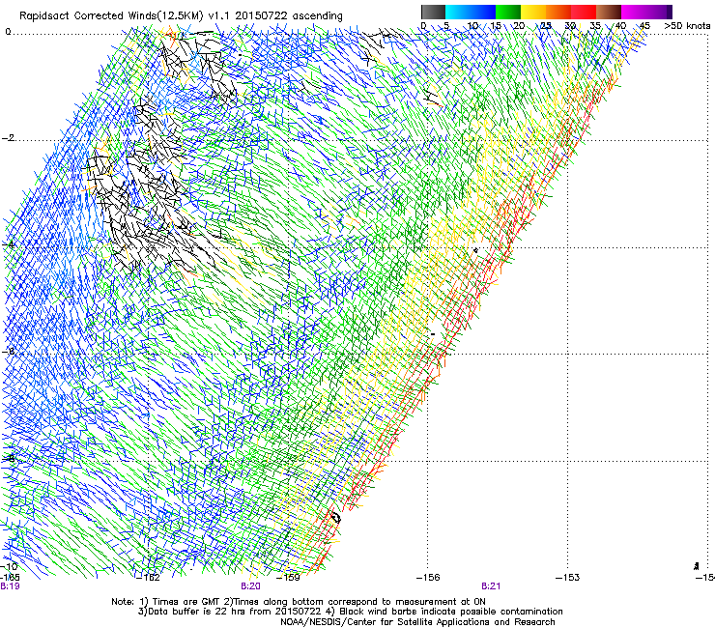Click the '-159' longitude axis label
This screenshot has height=628, width=715.
point(288,578)
